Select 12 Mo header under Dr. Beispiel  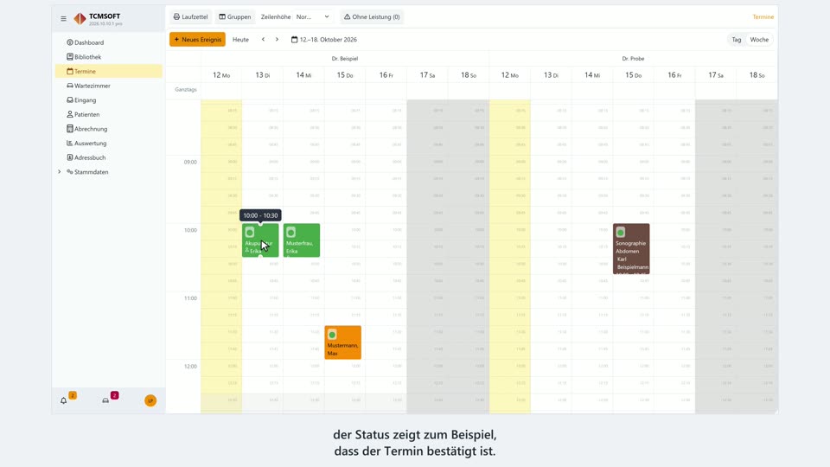(221, 75)
